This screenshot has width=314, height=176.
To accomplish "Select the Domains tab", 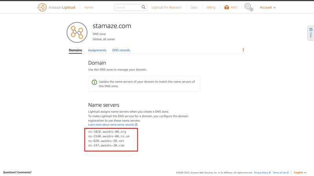I will (x=75, y=50).
